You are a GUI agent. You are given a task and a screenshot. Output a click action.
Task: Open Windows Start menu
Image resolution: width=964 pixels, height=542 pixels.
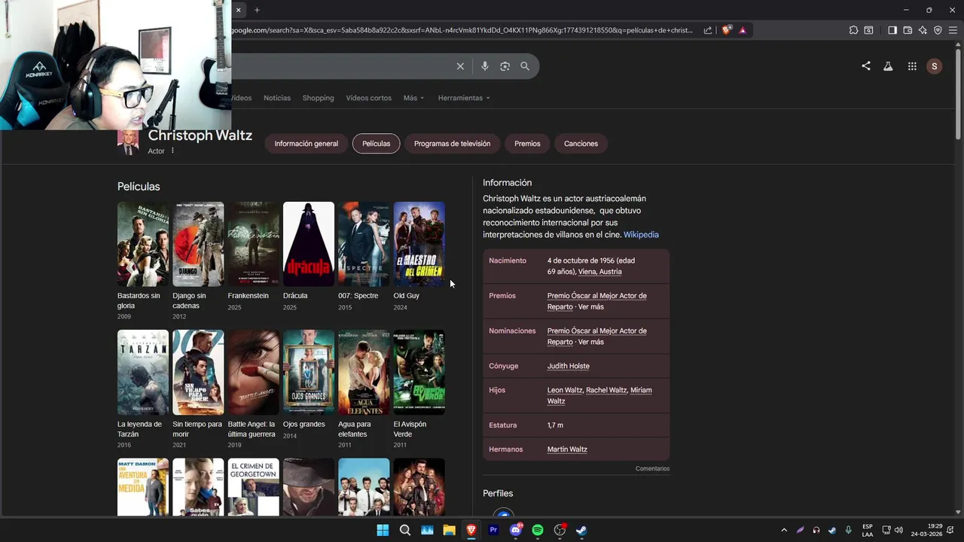pos(383,530)
